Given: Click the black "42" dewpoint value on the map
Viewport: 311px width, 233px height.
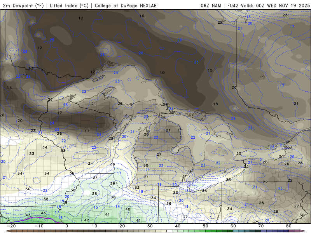Looking at the screenshot, I should click(87, 220).
